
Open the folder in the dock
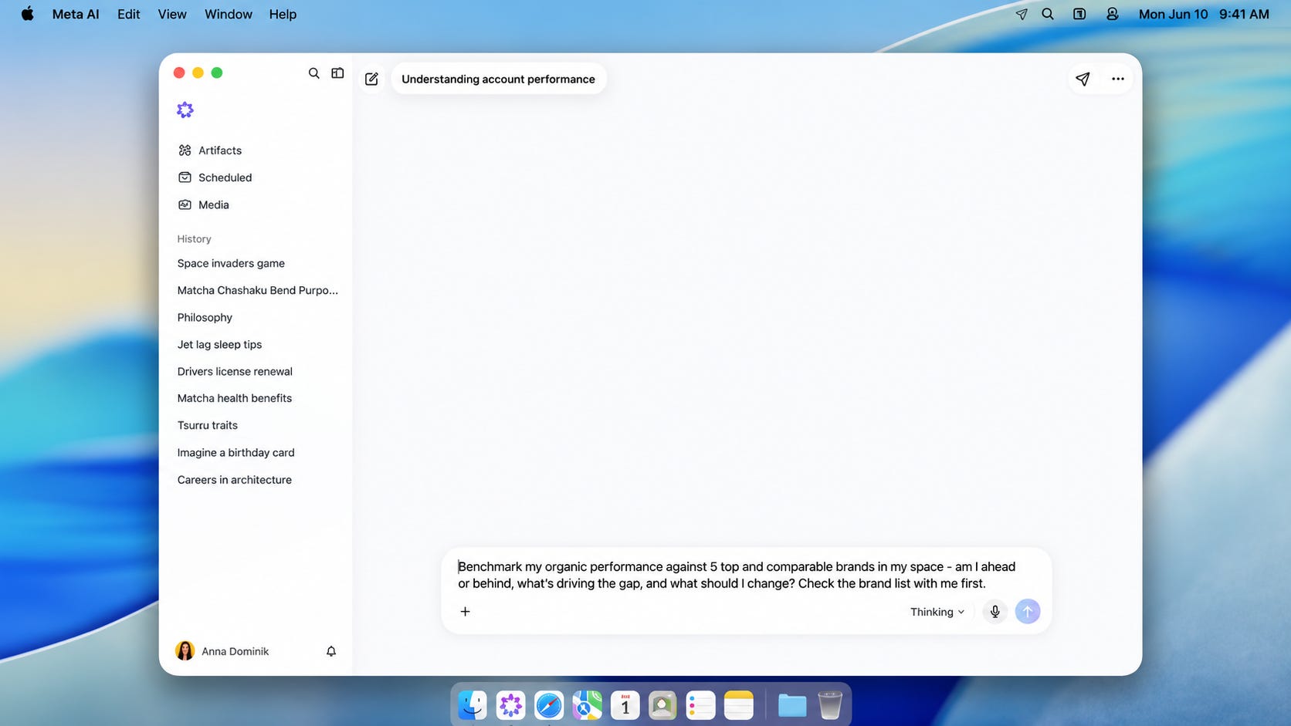(792, 705)
